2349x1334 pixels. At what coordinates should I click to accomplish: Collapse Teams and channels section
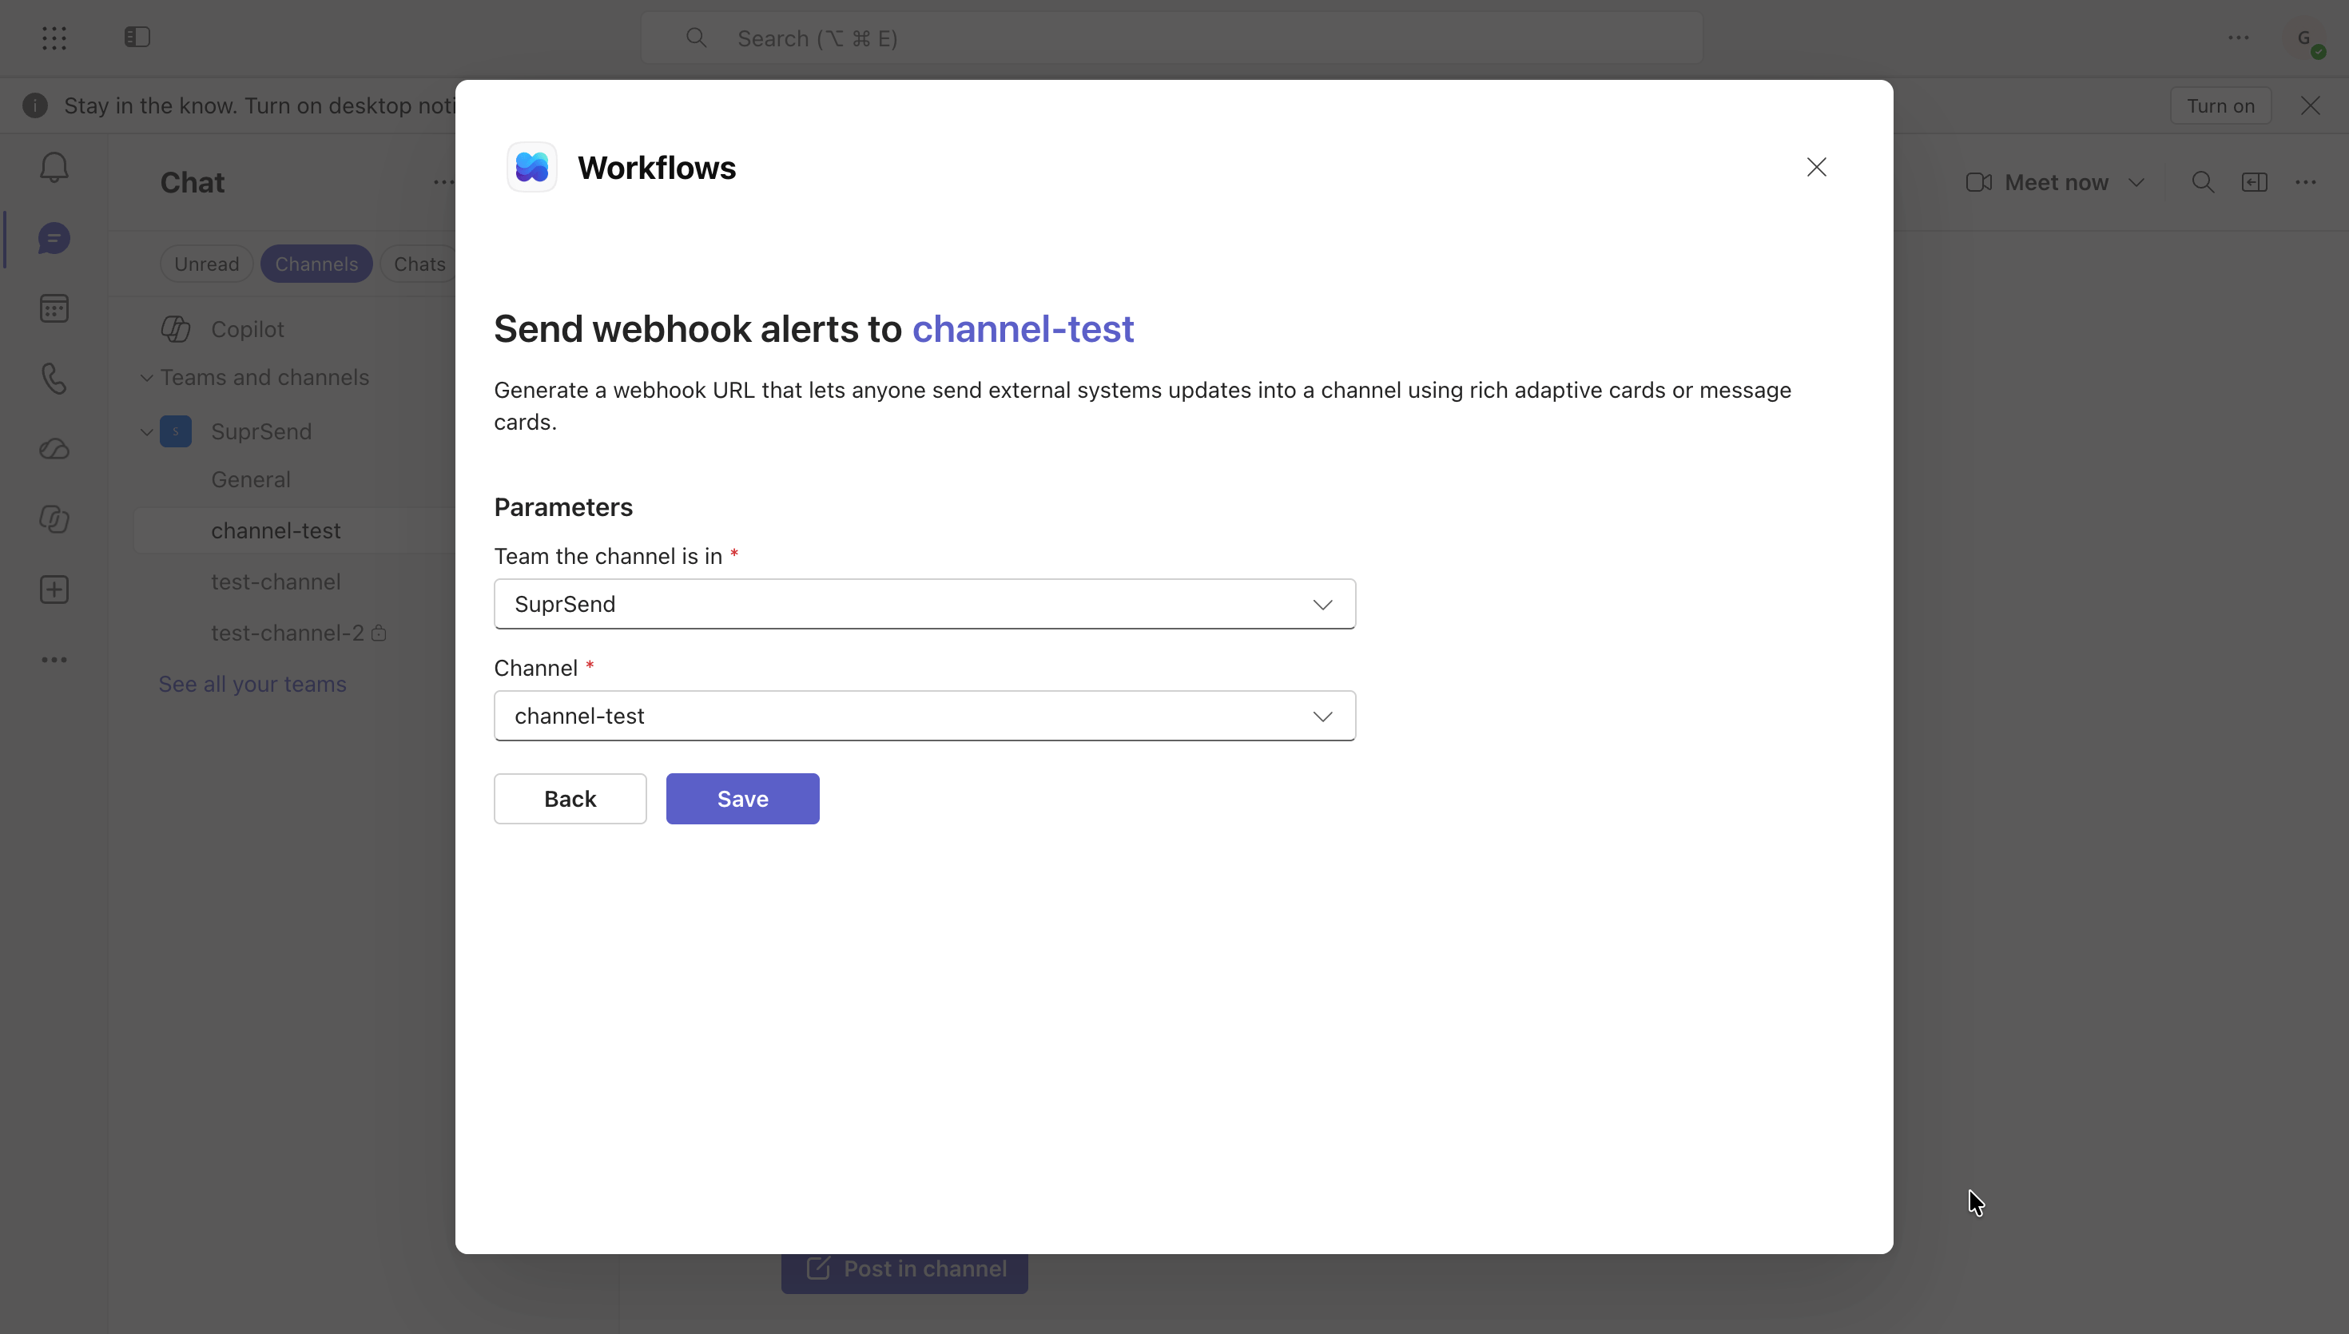(x=146, y=378)
